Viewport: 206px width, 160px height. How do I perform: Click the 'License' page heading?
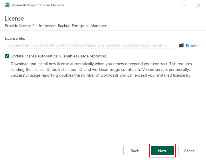tap(14, 19)
